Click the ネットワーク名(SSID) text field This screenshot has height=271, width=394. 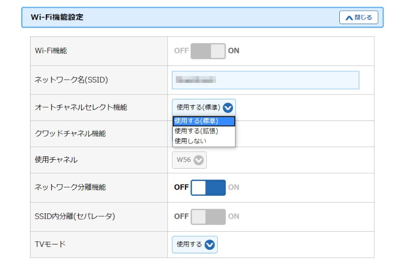pyautogui.click(x=265, y=80)
